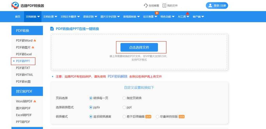Click the 自定义设置转换如下 heading

tap(139, 88)
